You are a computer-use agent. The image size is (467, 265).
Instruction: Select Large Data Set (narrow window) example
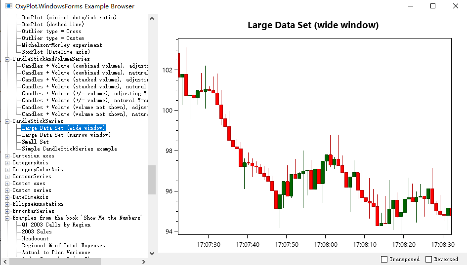pos(66,135)
